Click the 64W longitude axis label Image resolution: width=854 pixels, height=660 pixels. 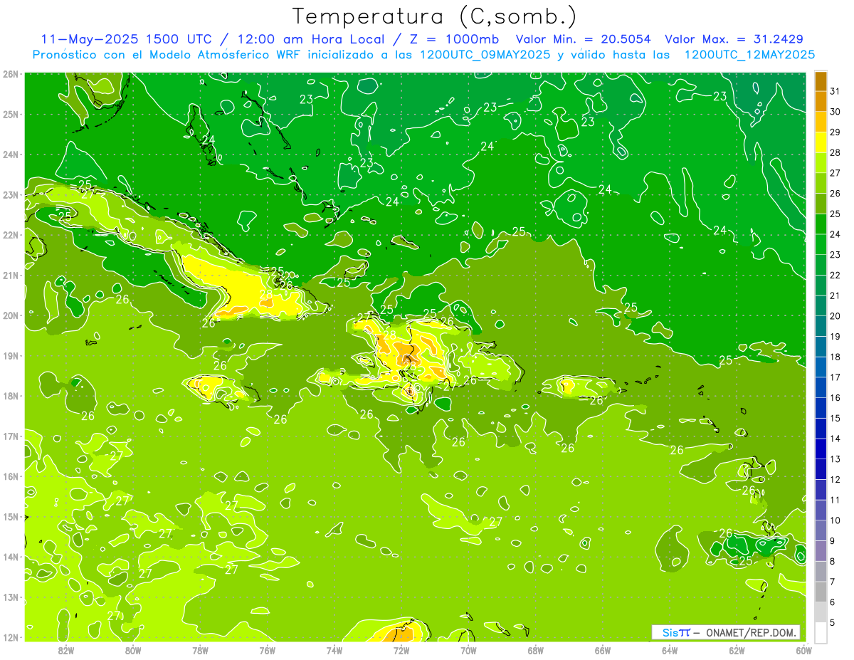click(x=670, y=650)
